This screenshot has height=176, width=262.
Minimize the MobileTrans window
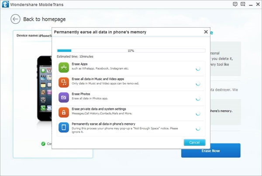251,5
